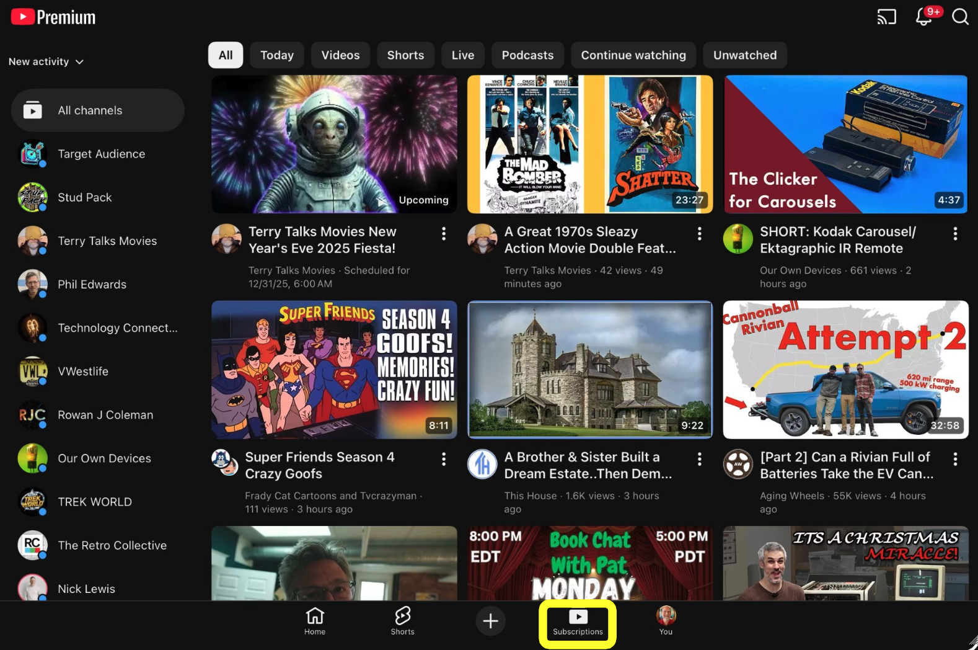Open more options for Super Friends video
Image resolution: width=978 pixels, height=650 pixels.
point(443,459)
